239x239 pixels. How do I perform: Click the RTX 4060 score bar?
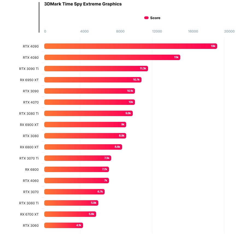pos(76,181)
